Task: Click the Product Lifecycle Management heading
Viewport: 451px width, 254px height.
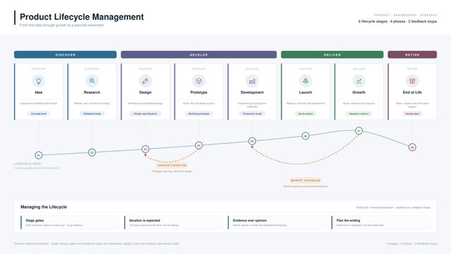Action: click(x=82, y=17)
